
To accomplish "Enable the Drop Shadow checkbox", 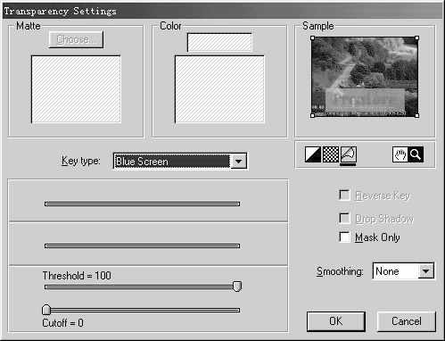I will (344, 219).
